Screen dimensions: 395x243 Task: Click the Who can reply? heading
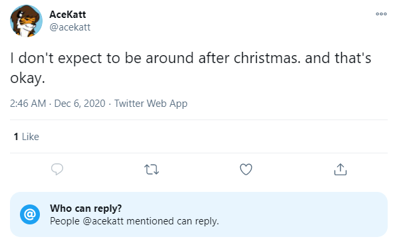pos(86,208)
